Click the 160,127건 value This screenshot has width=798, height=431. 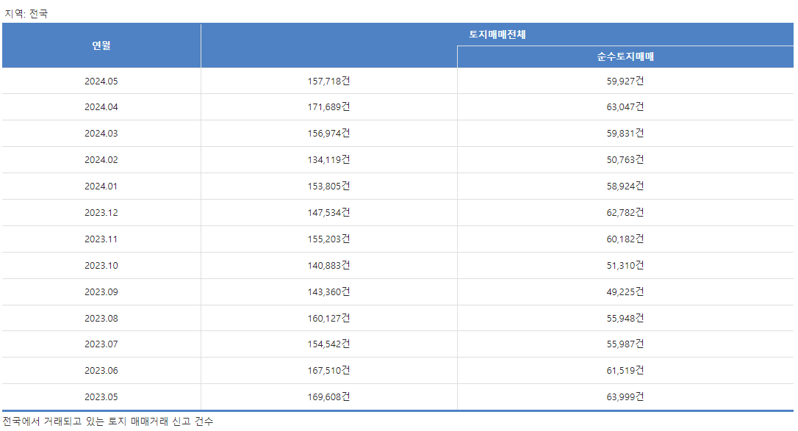coord(328,319)
